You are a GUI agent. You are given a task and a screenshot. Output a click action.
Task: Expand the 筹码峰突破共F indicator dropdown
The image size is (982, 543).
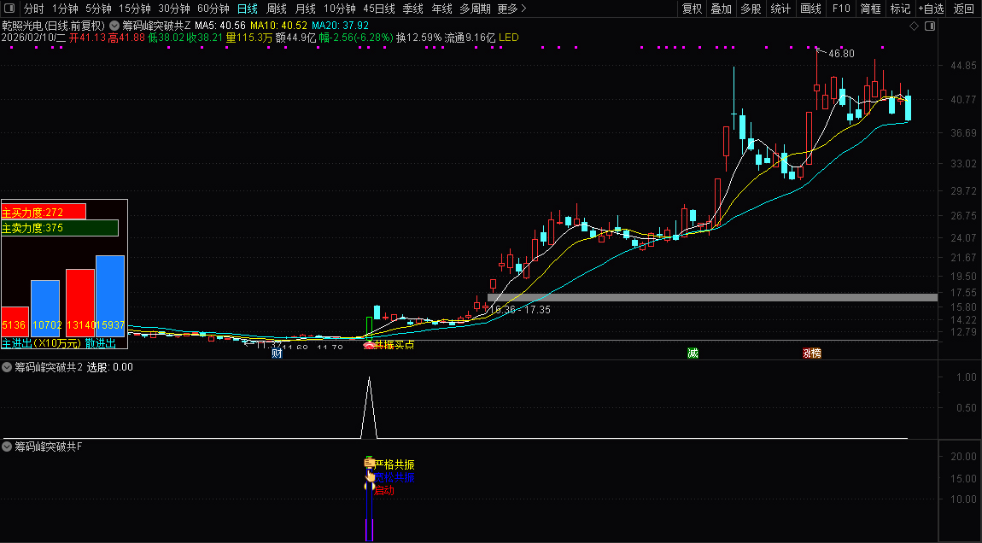(x=7, y=447)
